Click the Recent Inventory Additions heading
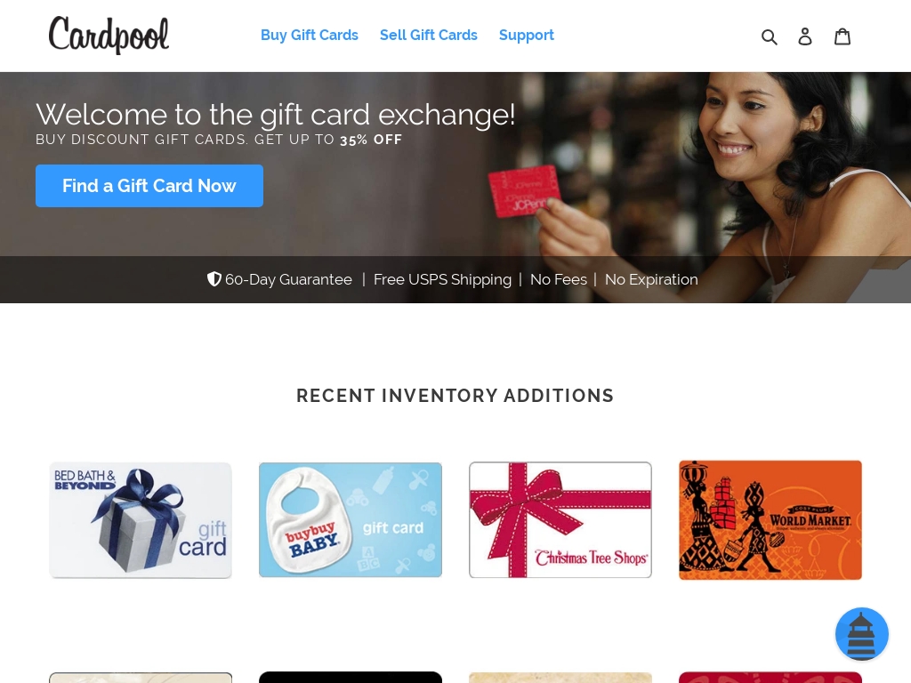Image resolution: width=911 pixels, height=683 pixels. click(455, 396)
